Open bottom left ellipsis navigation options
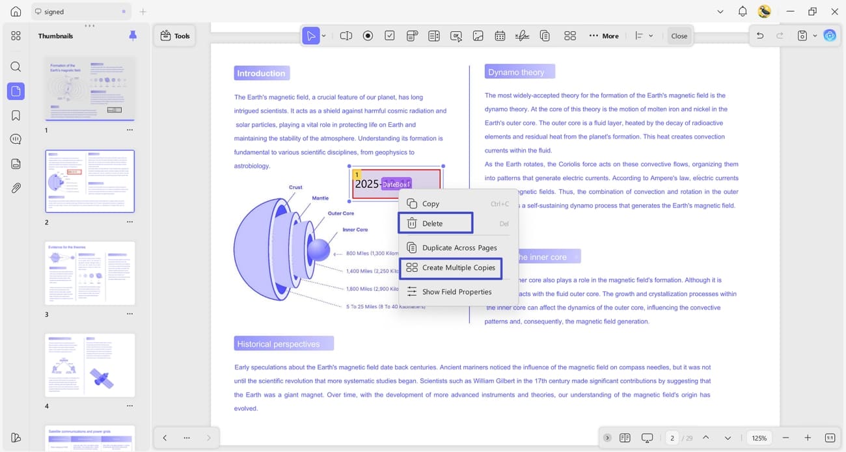This screenshot has height=452, width=846. 187,438
